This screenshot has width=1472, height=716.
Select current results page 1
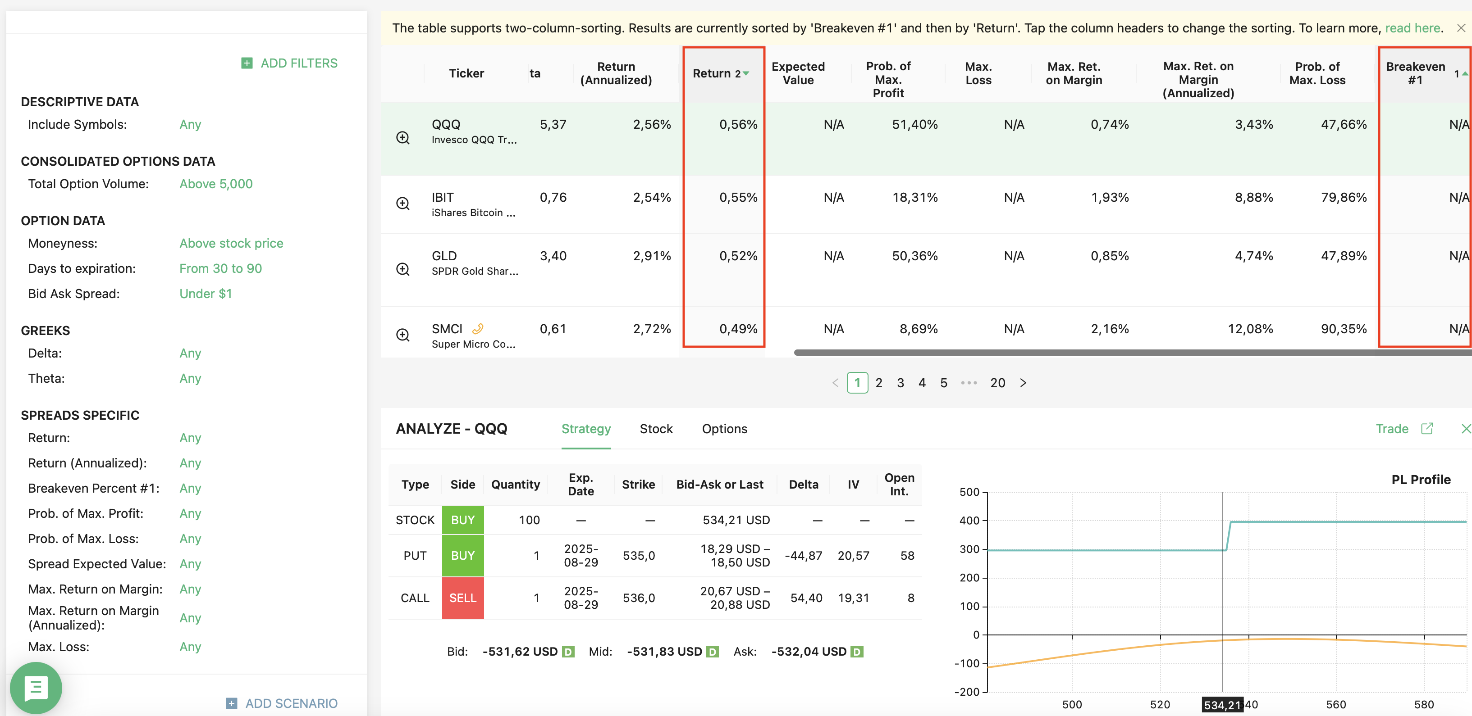(x=857, y=383)
